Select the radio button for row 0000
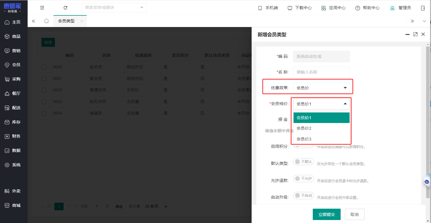The width and height of the screenshot is (431, 223). (x=44, y=67)
